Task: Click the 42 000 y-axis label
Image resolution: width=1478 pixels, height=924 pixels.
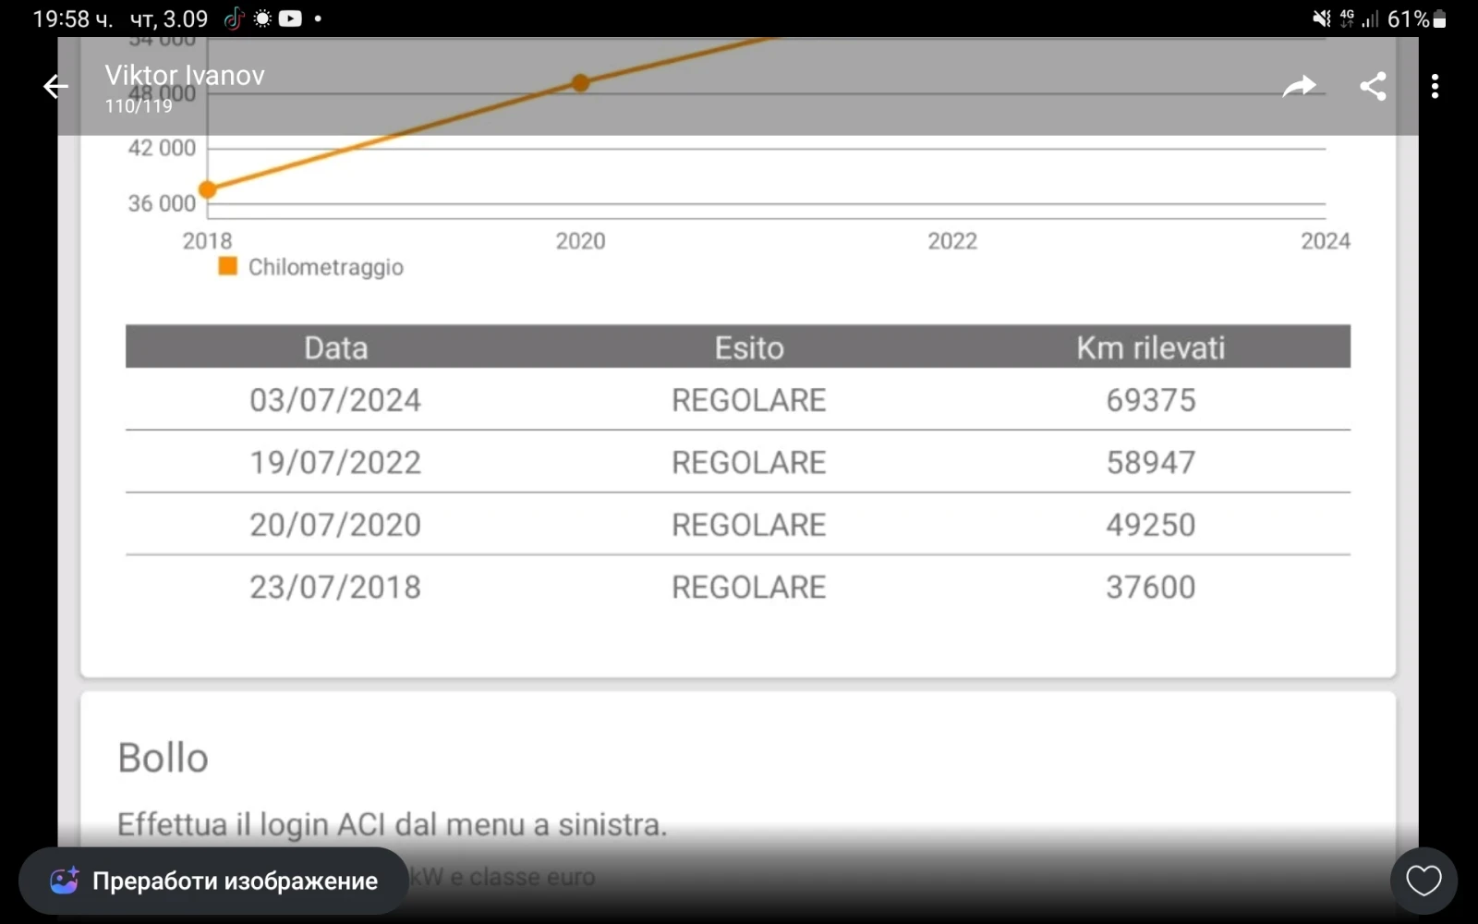Action: pyautogui.click(x=162, y=148)
